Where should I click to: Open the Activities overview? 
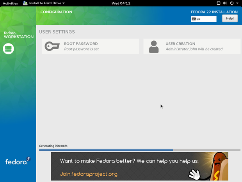pos(10,3)
